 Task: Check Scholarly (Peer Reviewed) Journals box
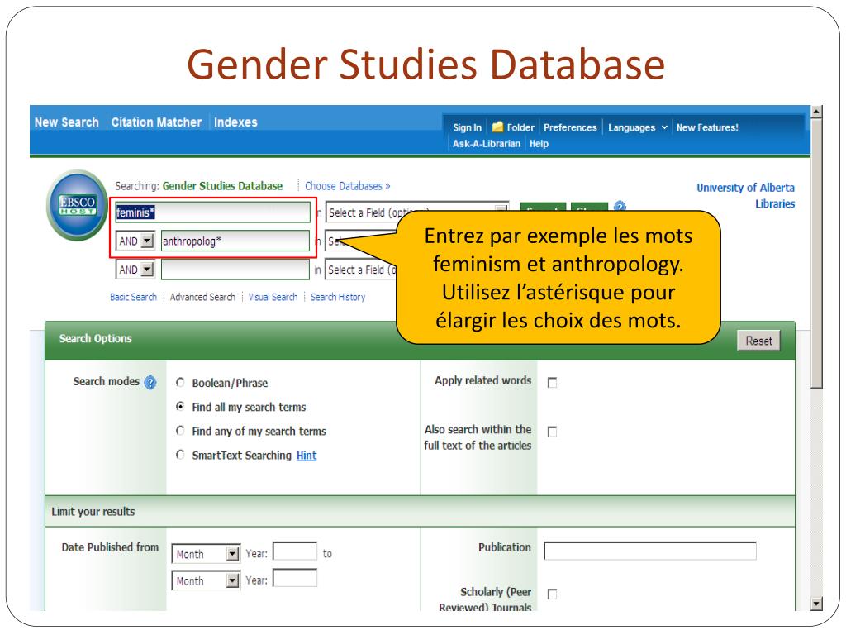[552, 594]
